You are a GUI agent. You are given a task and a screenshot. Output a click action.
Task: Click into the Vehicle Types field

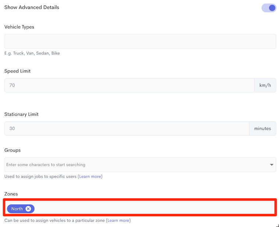coord(140,42)
